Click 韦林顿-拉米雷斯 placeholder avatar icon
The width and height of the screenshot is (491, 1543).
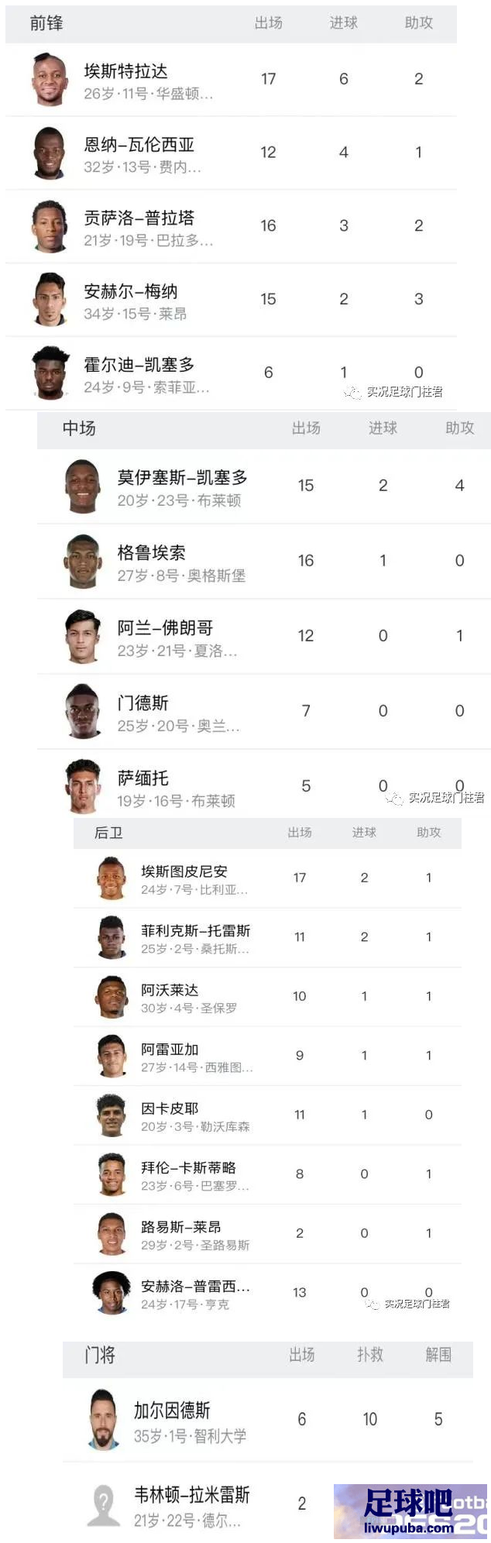click(102, 1504)
